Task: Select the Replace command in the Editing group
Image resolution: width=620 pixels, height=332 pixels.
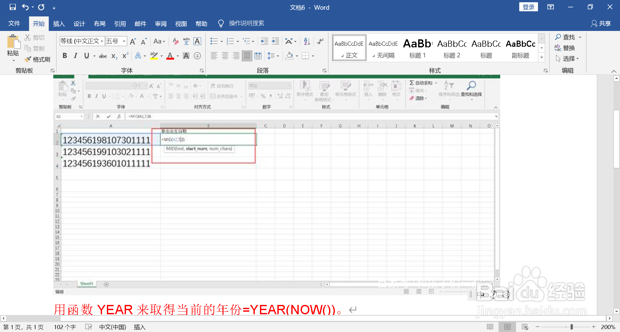Action: (x=568, y=48)
